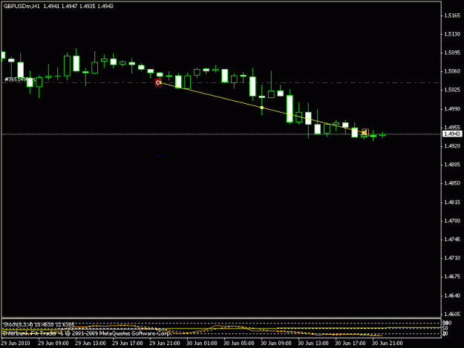The image size is (464, 348).
Task: Click the 30 Jun 01:00 time label
Action: (x=202, y=343)
